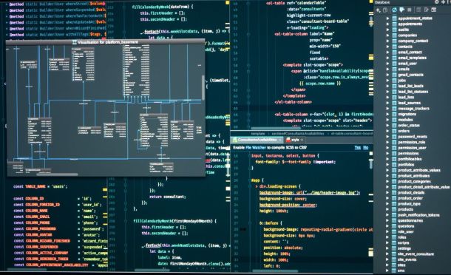Screen dimensions: 451x275
Task: Open the add data source dropdown in Database toolbar
Action: tap(379, 10)
